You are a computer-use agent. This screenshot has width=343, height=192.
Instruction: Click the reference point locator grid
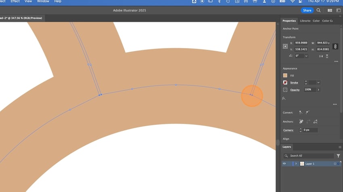(x=285, y=46)
